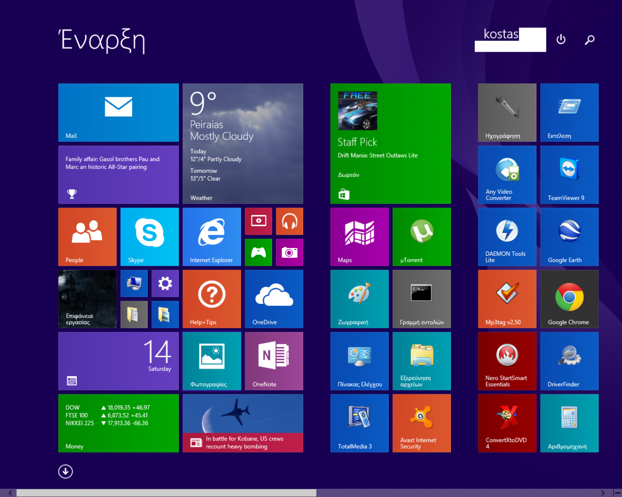
Task: Open the Αριθμομηχανή calculator tile
Action: [x=569, y=423]
